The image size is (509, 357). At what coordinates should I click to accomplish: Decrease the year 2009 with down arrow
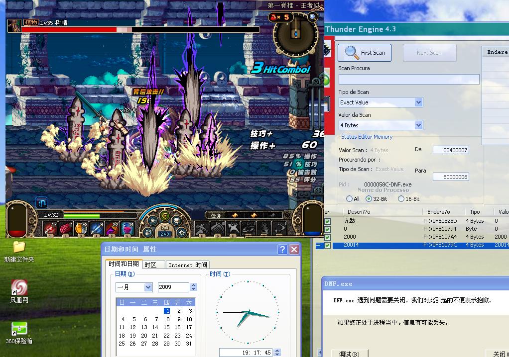point(194,289)
